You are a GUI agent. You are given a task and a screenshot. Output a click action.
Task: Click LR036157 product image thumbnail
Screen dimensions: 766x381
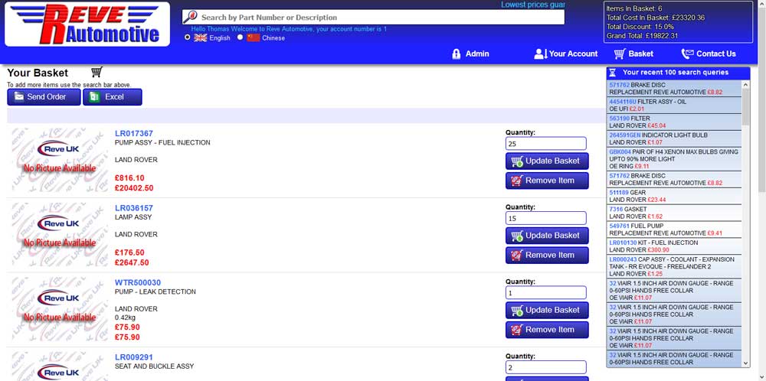pos(59,235)
